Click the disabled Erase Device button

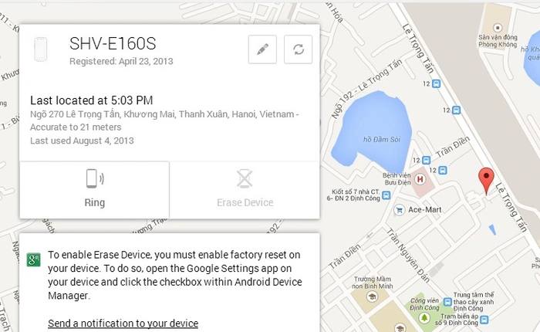click(x=245, y=189)
